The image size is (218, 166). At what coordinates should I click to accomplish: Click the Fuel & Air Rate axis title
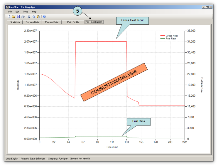pos(202,85)
